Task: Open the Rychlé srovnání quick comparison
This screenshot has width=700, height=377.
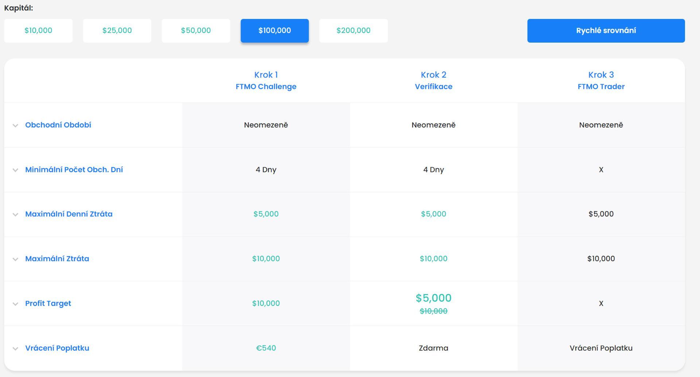Action: (x=606, y=31)
